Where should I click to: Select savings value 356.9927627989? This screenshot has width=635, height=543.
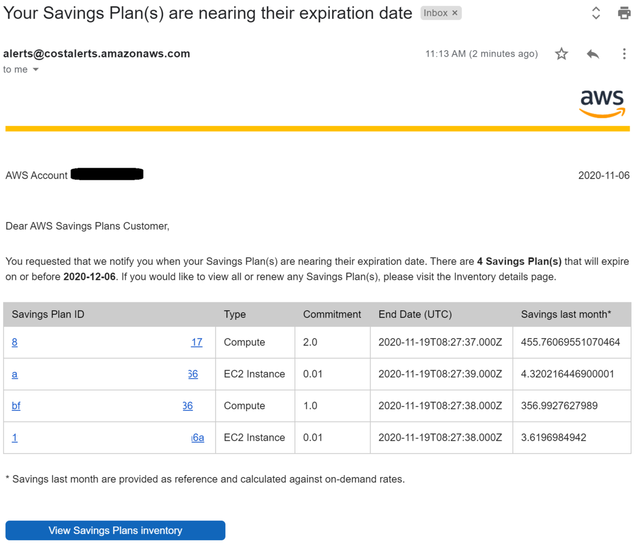click(559, 406)
